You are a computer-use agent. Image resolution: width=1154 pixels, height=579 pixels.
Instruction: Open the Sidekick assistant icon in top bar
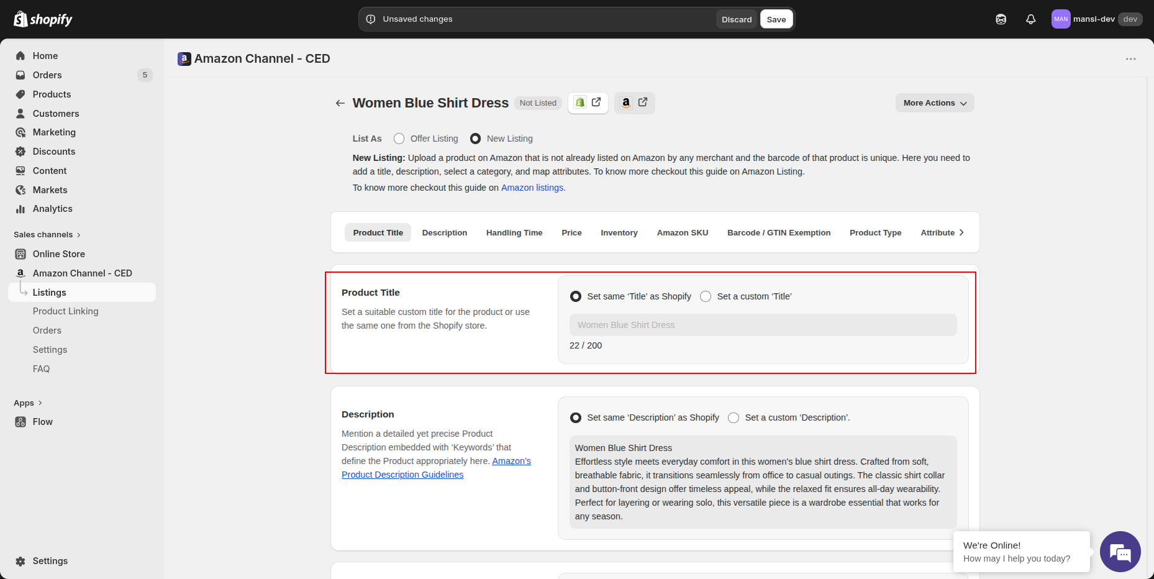(1001, 19)
